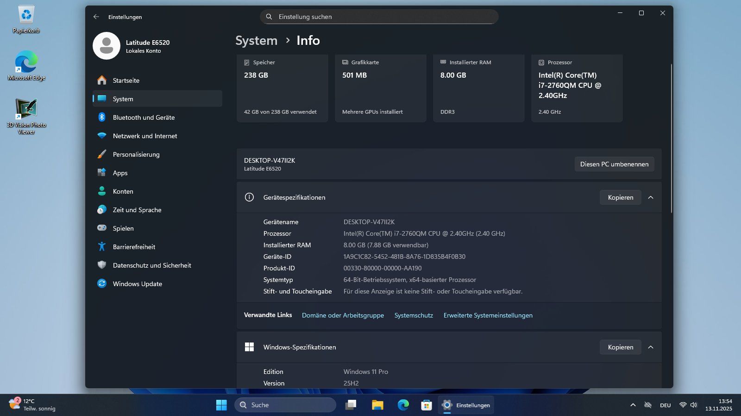Image resolution: width=741 pixels, height=416 pixels.
Task: Click the Konten person icon
Action: click(x=102, y=191)
